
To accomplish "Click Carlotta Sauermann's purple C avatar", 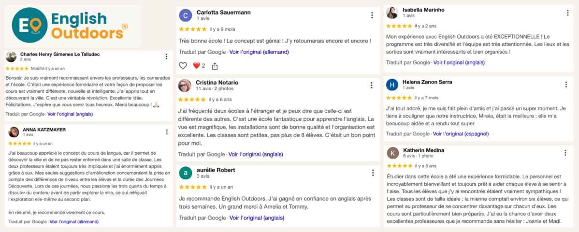I will (185, 15).
